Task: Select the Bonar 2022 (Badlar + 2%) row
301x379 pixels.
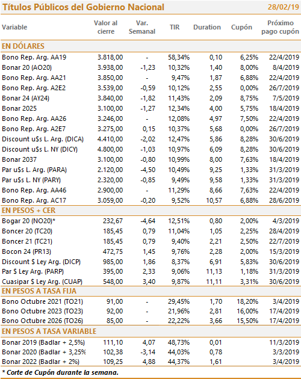Action: (x=150, y=362)
